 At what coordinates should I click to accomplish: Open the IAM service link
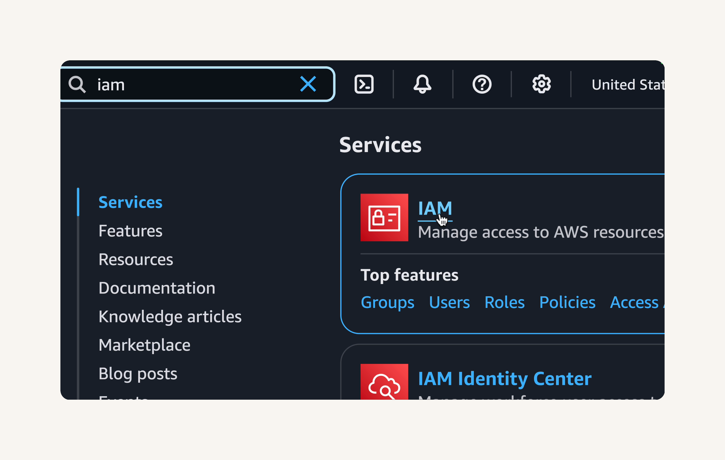click(435, 209)
